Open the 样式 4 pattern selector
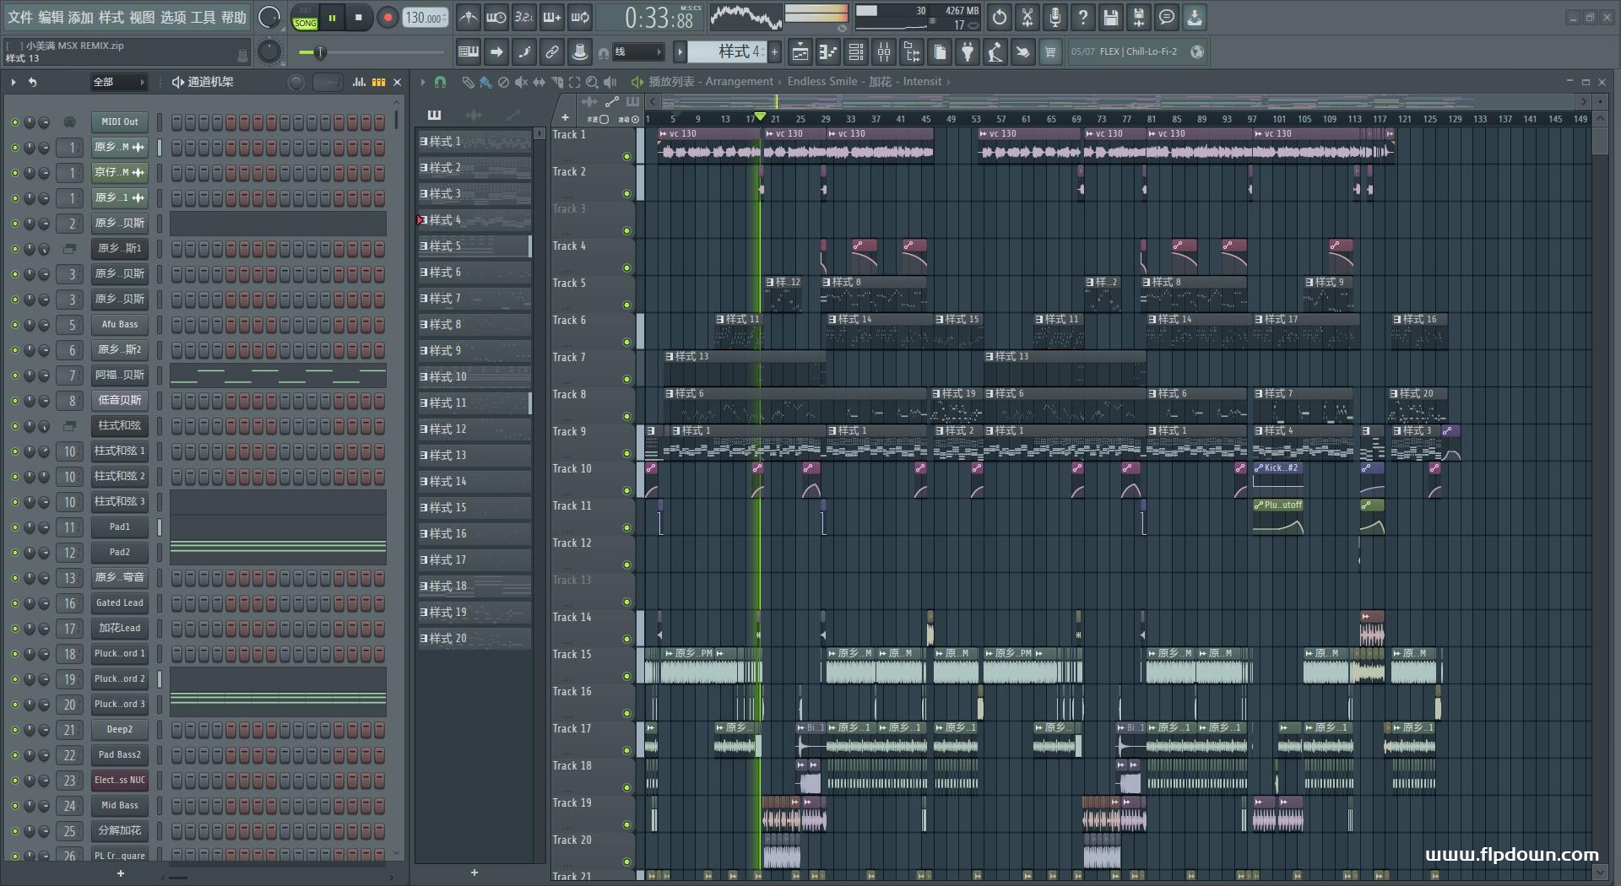Viewport: 1621px width, 886px height. 726,52
